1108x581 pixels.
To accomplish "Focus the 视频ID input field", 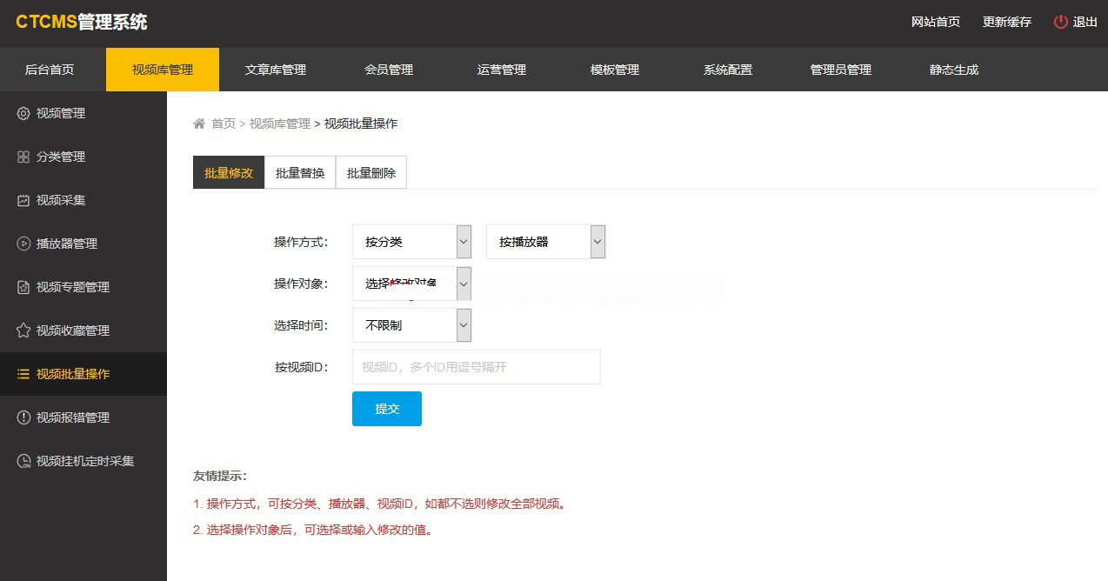I will tap(476, 367).
